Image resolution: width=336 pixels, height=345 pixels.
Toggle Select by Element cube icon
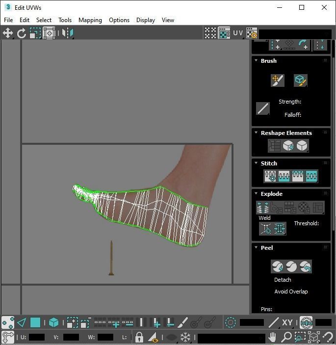[53, 323]
